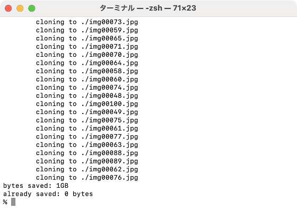Viewport: 297px width, 209px height.
Task: Click on the text ./img00065.jpg
Action: [x=110, y=39]
